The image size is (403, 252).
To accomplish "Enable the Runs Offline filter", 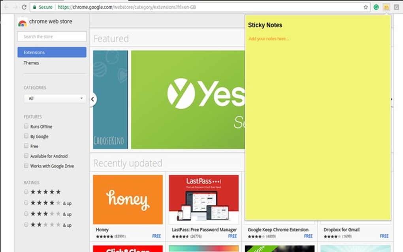I will pyautogui.click(x=26, y=126).
